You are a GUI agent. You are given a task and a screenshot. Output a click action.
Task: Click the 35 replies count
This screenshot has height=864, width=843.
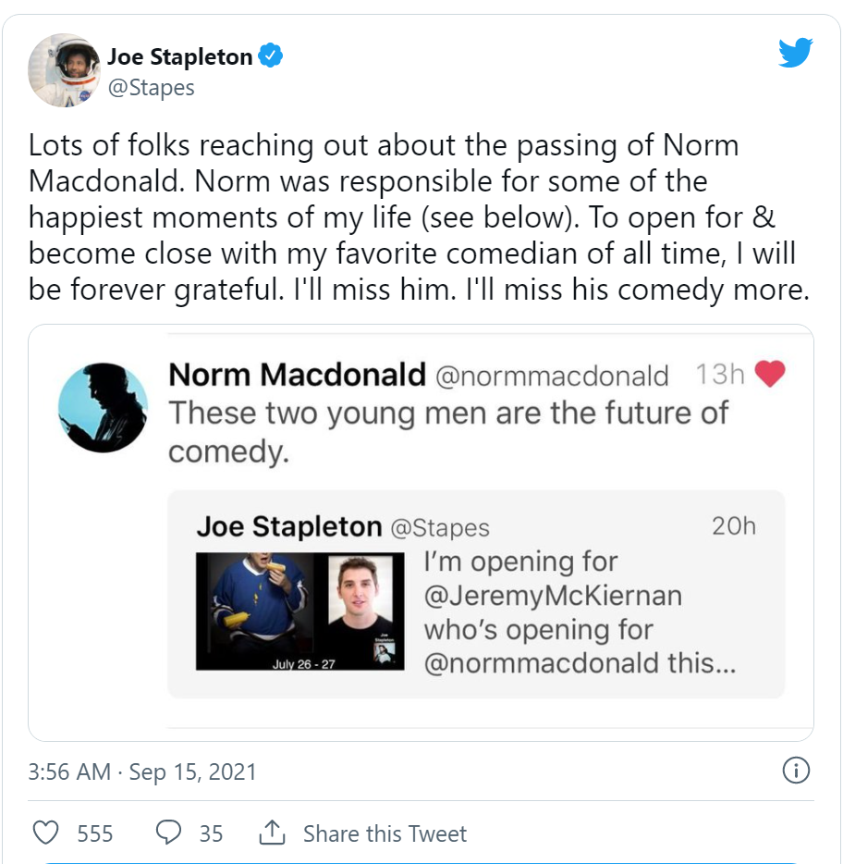coord(211,833)
